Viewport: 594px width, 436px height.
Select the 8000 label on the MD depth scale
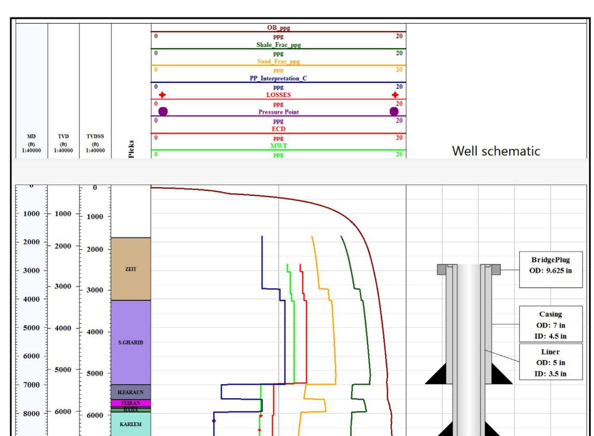tap(31, 413)
